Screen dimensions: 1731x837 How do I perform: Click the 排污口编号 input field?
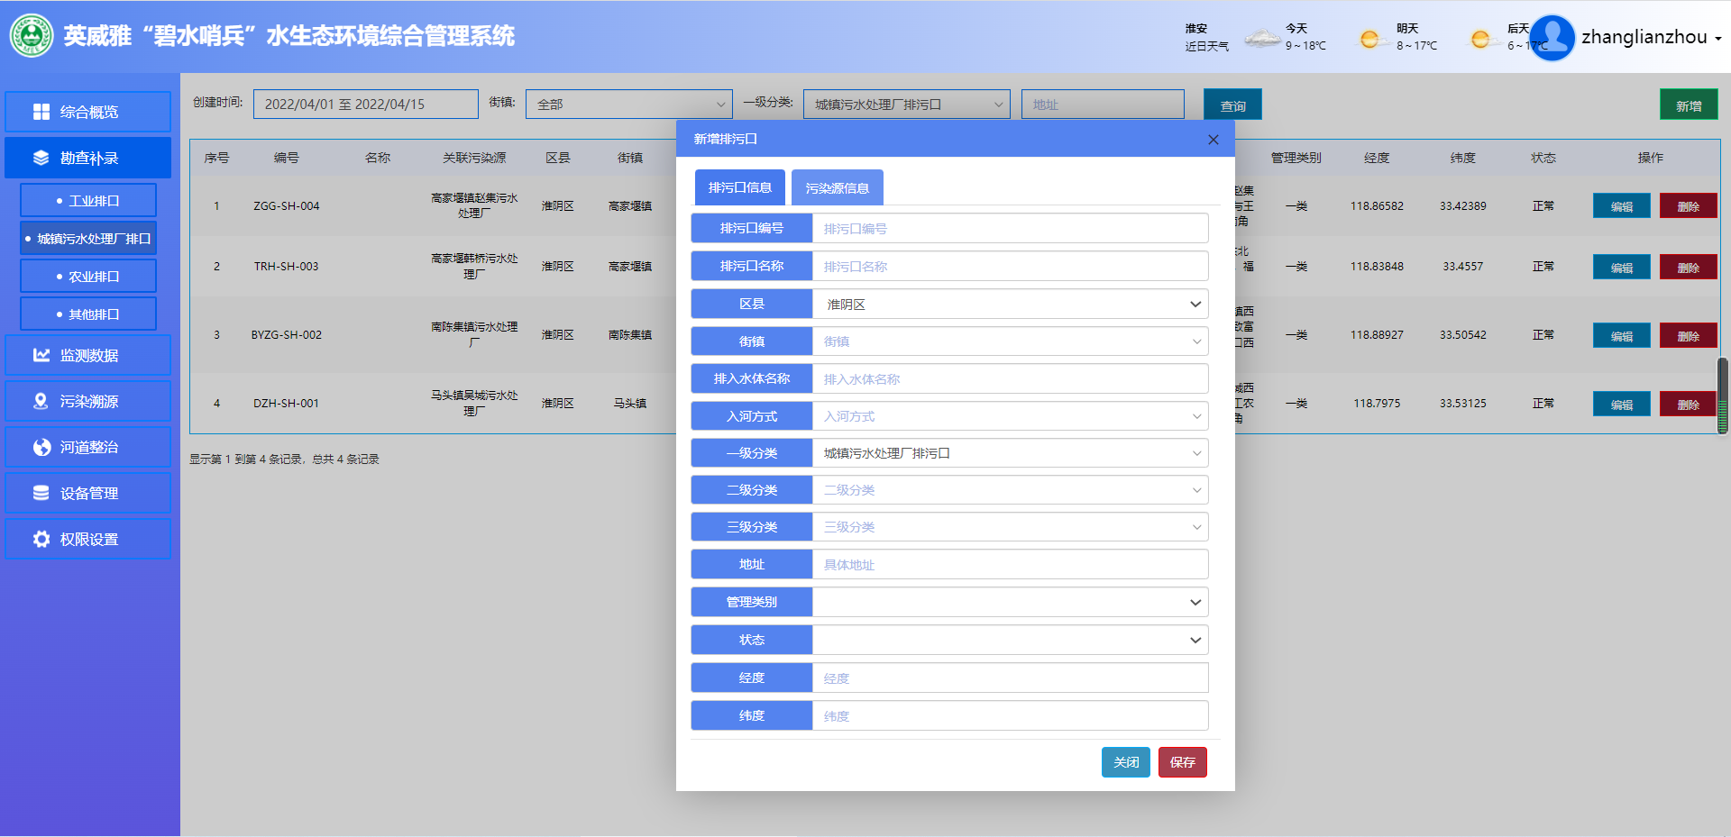pos(1010,229)
